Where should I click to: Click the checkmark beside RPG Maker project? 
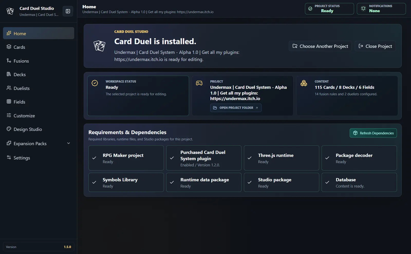(x=94, y=158)
